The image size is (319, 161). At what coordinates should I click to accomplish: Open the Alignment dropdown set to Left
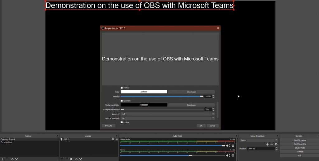(x=168, y=114)
